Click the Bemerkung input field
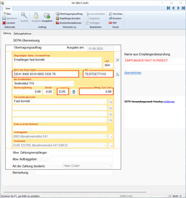 click(x=74, y=173)
